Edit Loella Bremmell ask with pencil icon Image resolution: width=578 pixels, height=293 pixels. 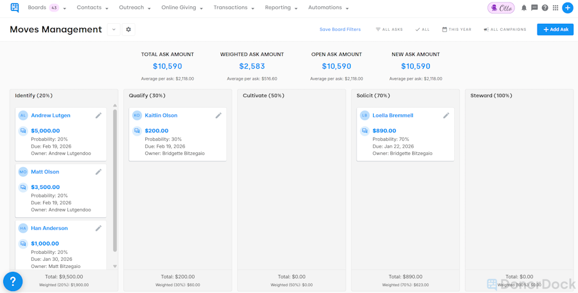click(x=446, y=116)
